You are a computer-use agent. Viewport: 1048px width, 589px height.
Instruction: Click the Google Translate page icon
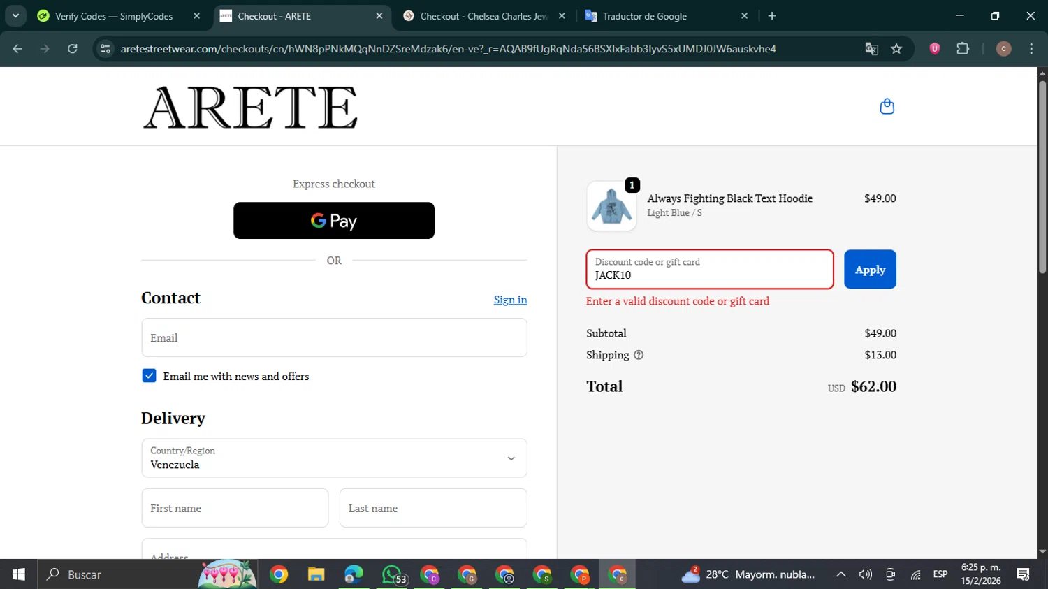[871, 48]
